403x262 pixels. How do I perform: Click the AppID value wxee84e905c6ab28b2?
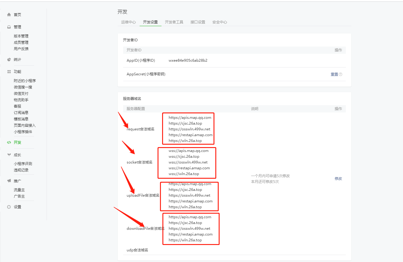pyautogui.click(x=188, y=60)
